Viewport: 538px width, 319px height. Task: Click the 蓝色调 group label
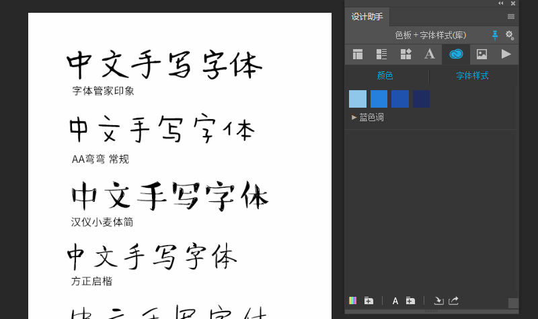[371, 117]
